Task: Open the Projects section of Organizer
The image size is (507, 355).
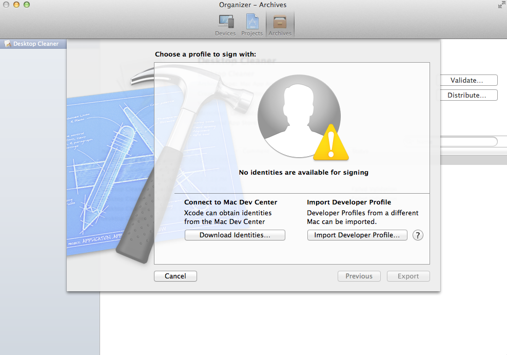Action: point(252,25)
